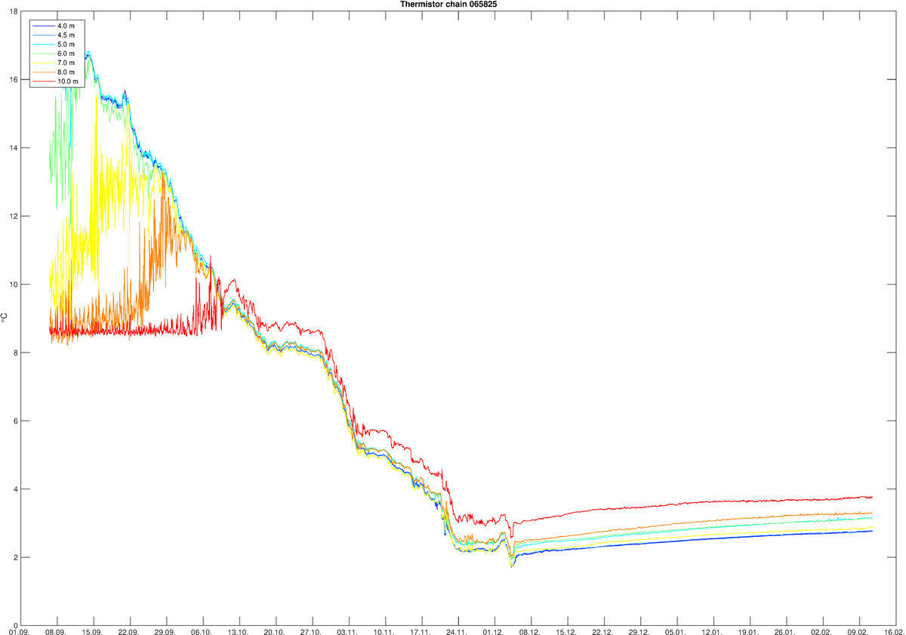Click the yellow line sample beside "7.0 m"
Screen dimensions: 906x635
44,63
